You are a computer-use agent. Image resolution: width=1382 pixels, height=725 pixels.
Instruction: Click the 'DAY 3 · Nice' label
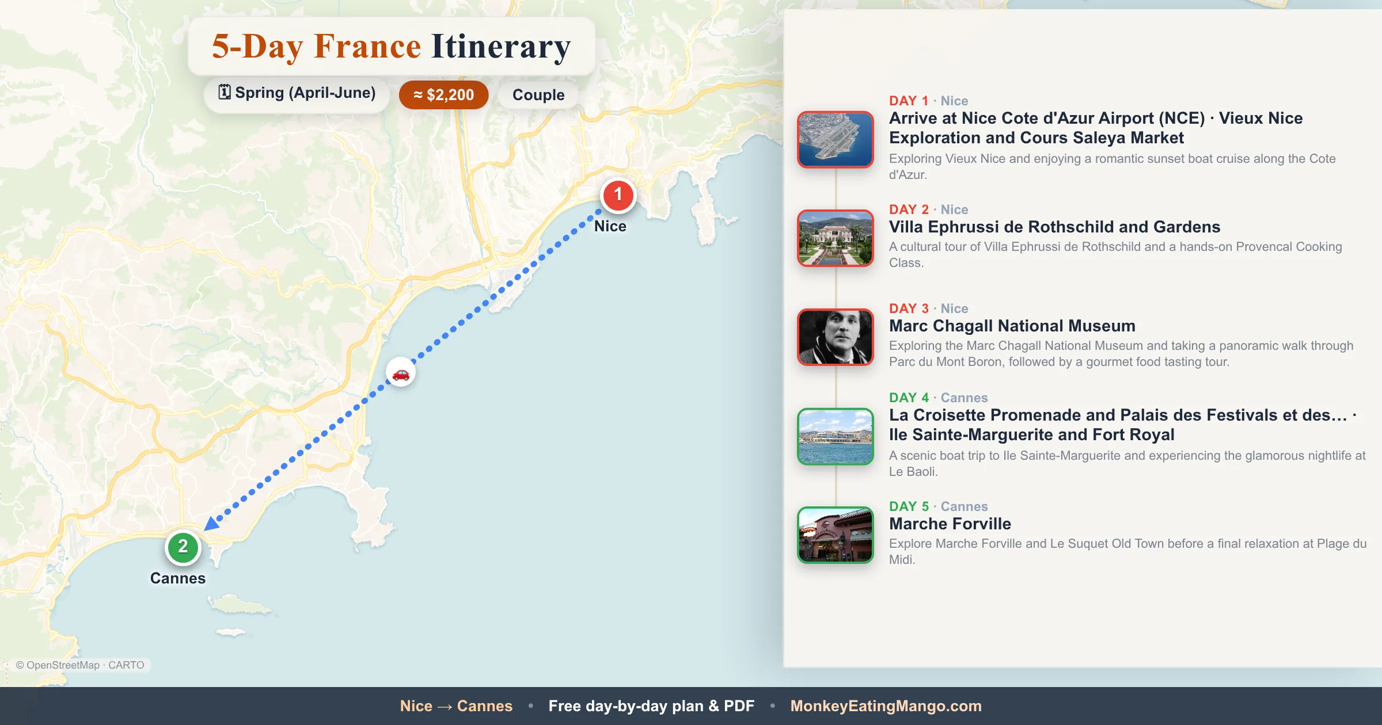click(x=928, y=308)
